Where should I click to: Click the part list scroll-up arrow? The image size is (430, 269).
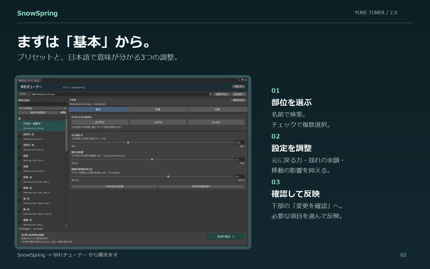[66, 117]
